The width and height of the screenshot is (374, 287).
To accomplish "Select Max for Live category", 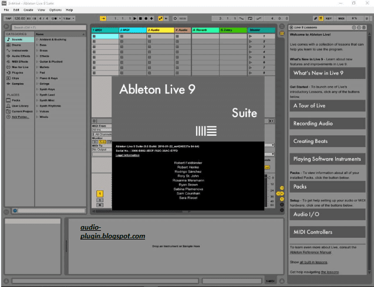I will 19,67.
